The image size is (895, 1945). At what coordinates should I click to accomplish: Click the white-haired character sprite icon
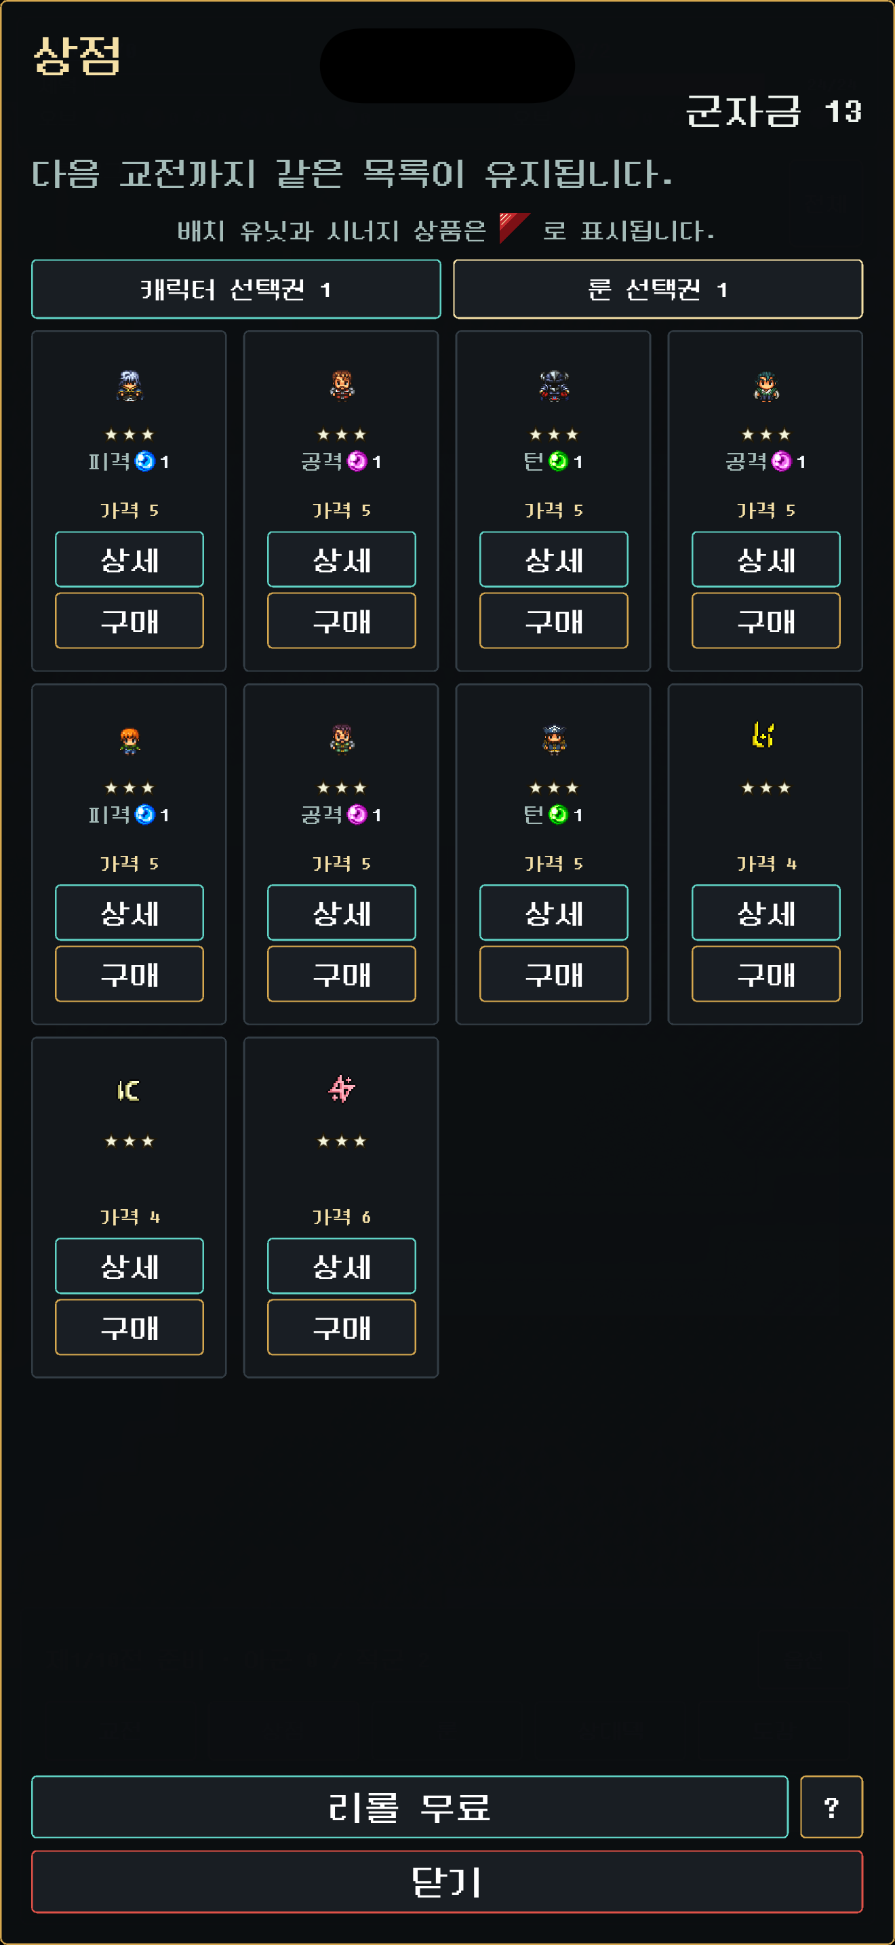[129, 386]
